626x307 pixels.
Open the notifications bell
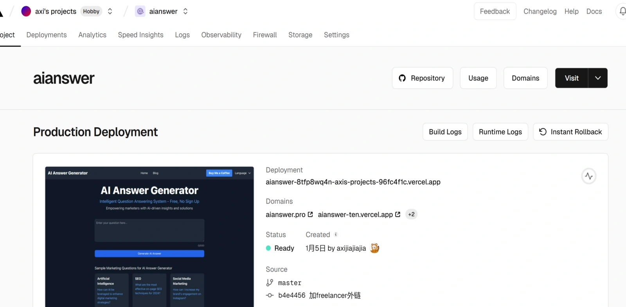[622, 11]
